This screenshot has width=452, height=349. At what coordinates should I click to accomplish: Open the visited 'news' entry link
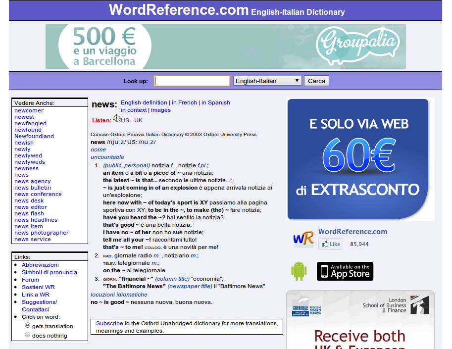click(x=21, y=175)
